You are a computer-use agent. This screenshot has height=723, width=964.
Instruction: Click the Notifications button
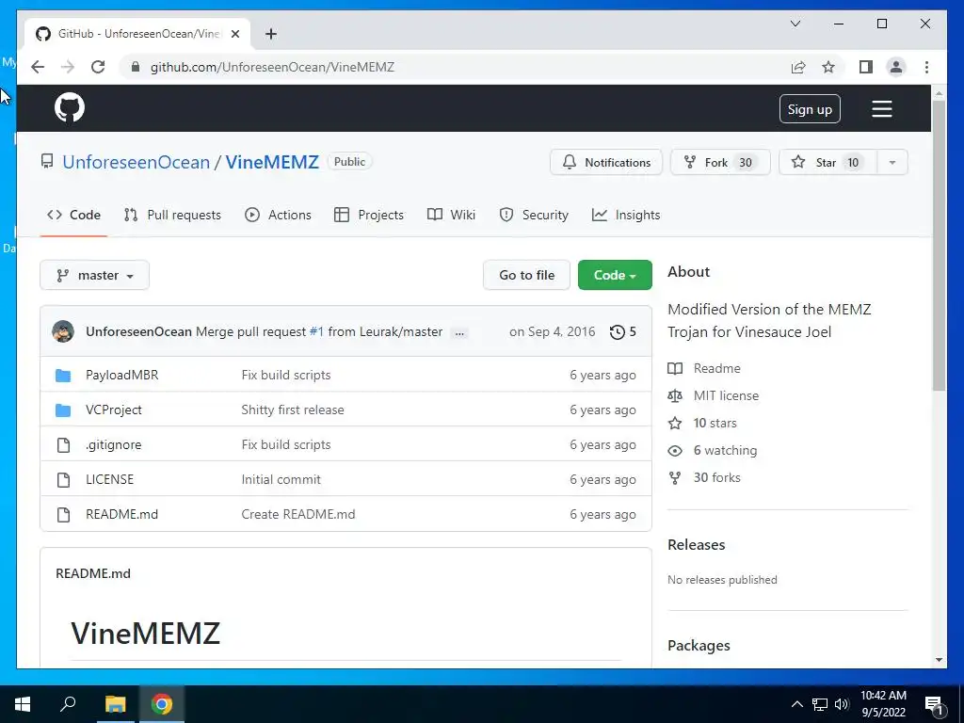(x=605, y=162)
